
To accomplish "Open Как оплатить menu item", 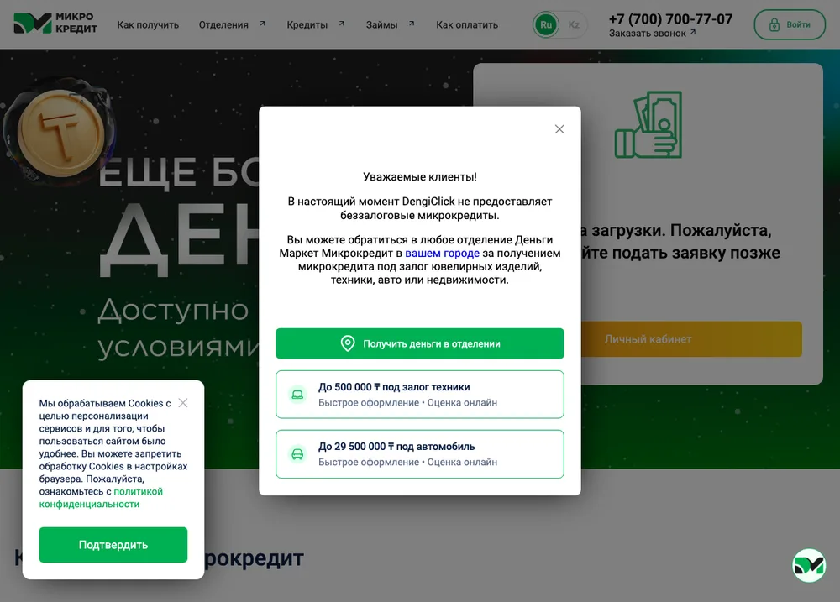I will coord(466,24).
